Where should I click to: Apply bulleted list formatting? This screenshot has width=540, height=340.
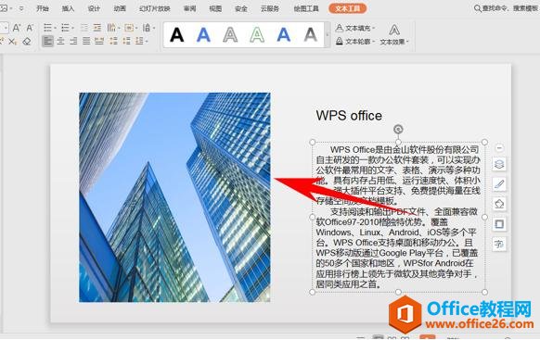[48, 28]
